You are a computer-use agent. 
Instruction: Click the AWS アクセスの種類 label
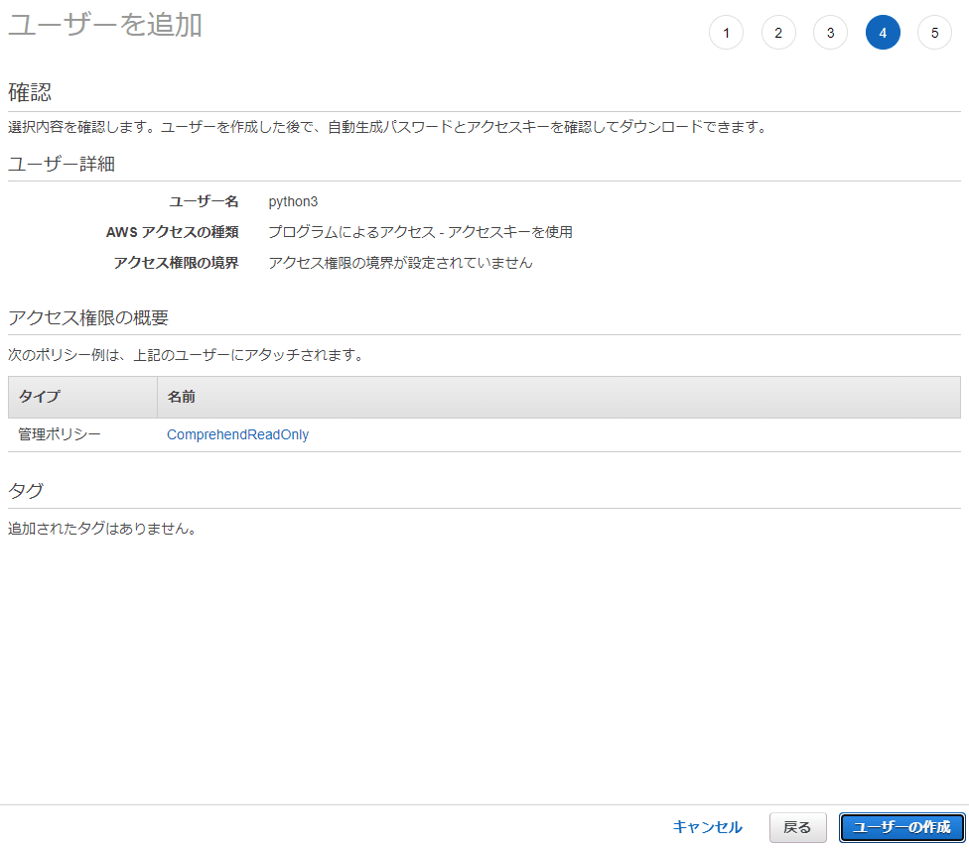173,232
